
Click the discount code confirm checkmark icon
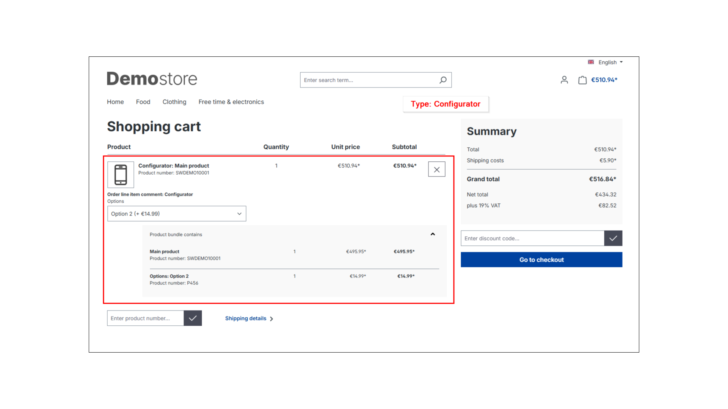[613, 238]
